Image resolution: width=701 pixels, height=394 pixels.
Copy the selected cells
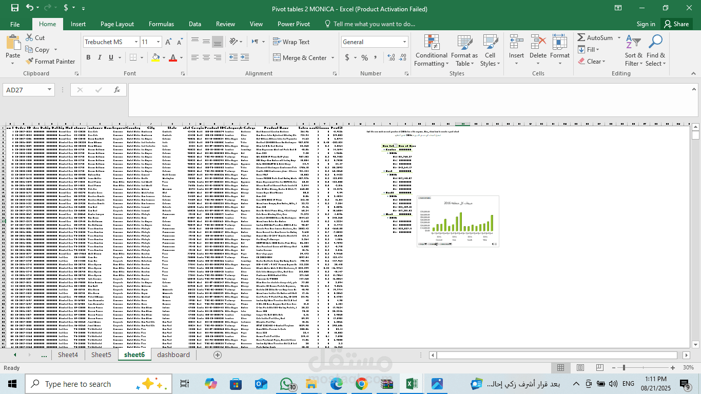(x=37, y=49)
